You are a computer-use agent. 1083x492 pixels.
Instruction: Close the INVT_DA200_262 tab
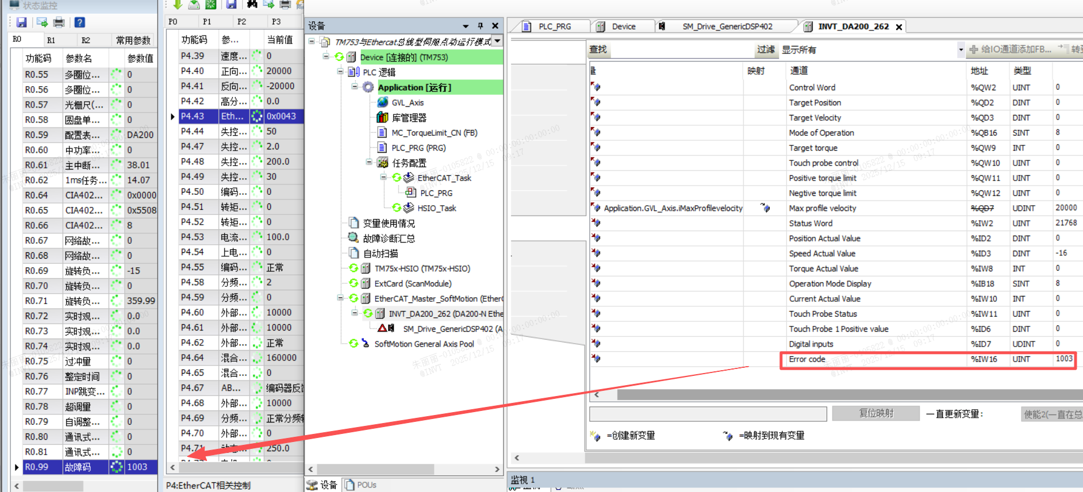(899, 27)
